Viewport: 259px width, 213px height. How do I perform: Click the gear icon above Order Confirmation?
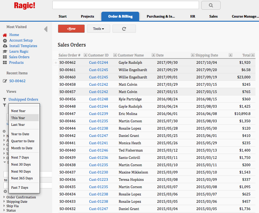[x=5, y=191]
